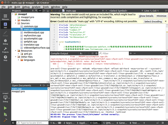Viewport: 168px width, 125px height.
Task: Expand the qml.qrc resource file
Action: coord(18,54)
